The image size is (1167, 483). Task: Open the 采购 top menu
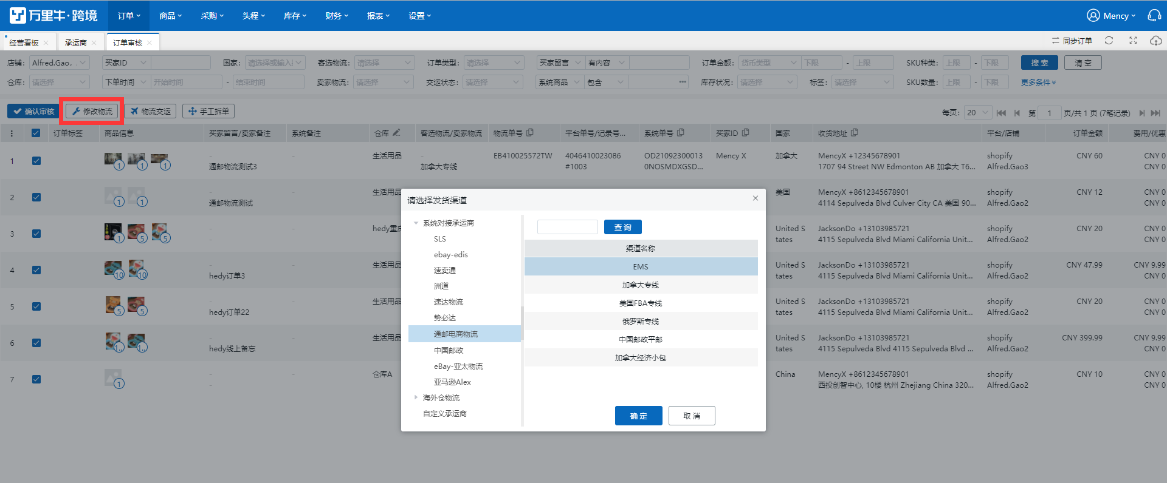[212, 16]
